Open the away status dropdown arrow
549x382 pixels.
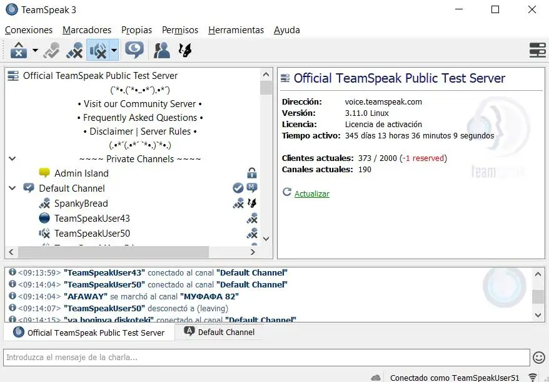[x=35, y=50]
